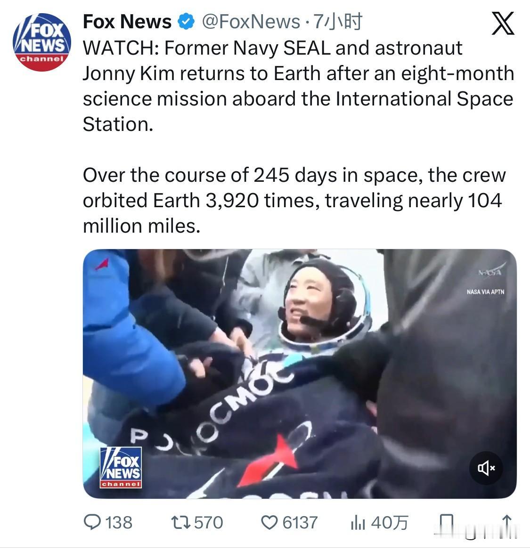Click the X logo at top right
530x551 pixels.
[x=503, y=24]
